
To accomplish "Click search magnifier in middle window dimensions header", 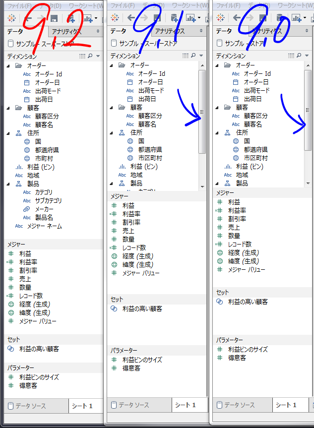I will (x=193, y=56).
